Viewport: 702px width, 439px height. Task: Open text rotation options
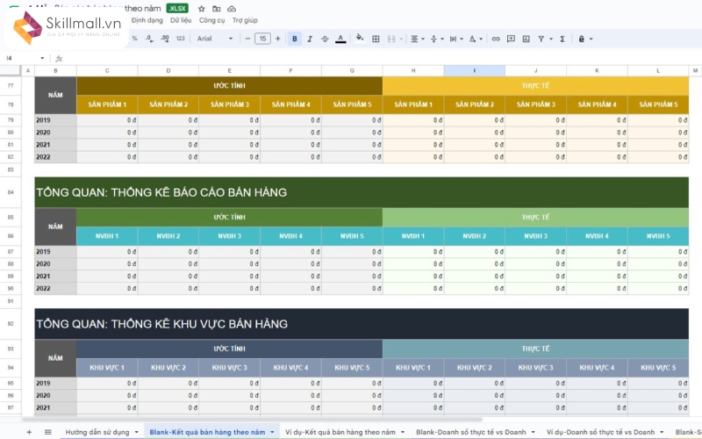point(475,39)
